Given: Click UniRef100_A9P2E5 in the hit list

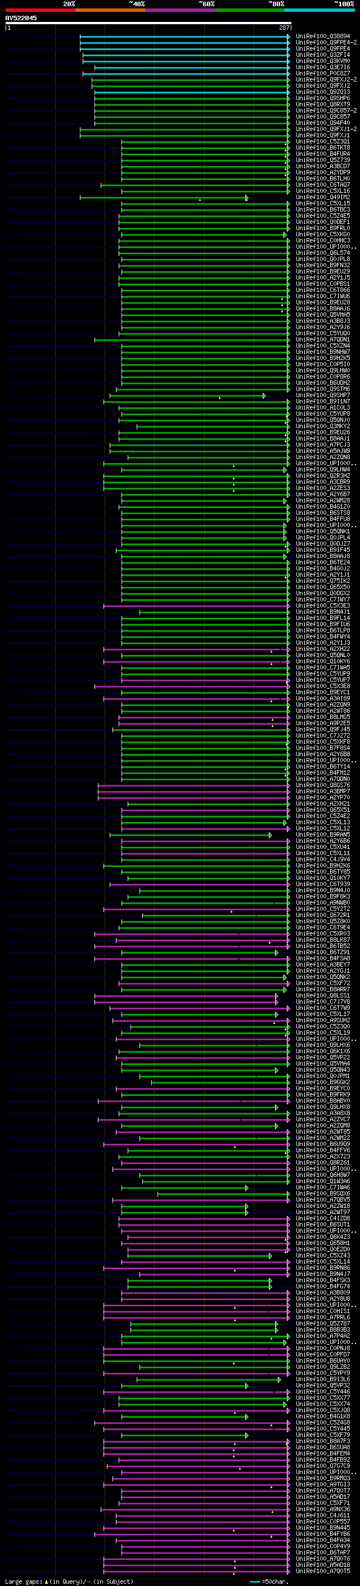Looking at the screenshot, I should pos(322,724).
